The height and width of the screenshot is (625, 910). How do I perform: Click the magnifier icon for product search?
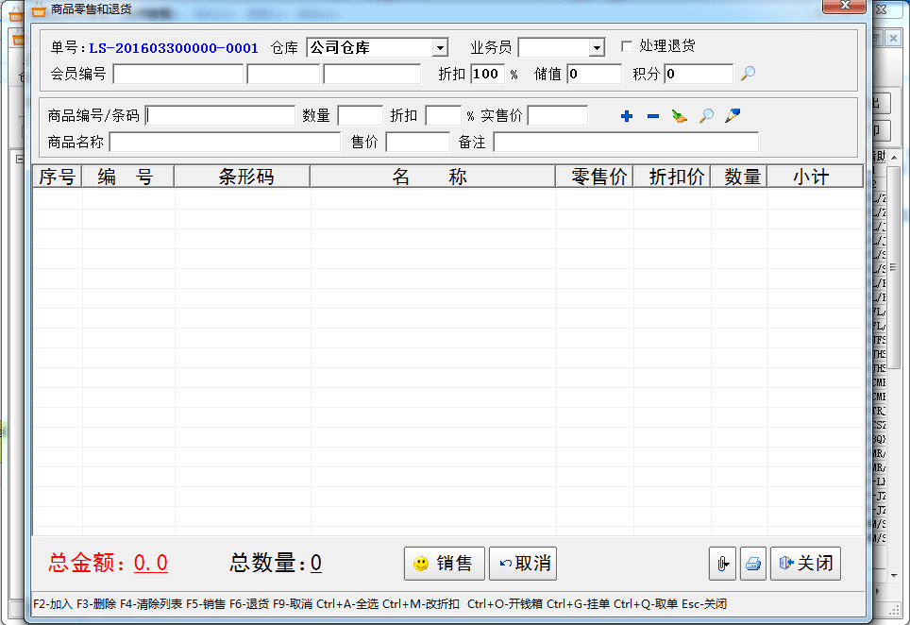point(705,116)
